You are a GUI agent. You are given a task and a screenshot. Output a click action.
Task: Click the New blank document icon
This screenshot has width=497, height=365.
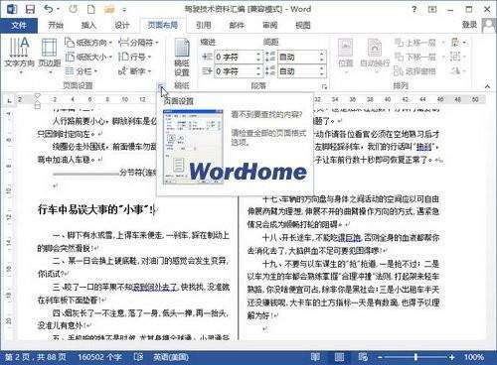click(90, 9)
